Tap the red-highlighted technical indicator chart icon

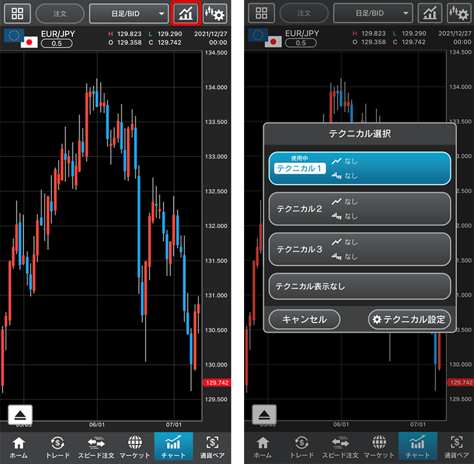(186, 13)
